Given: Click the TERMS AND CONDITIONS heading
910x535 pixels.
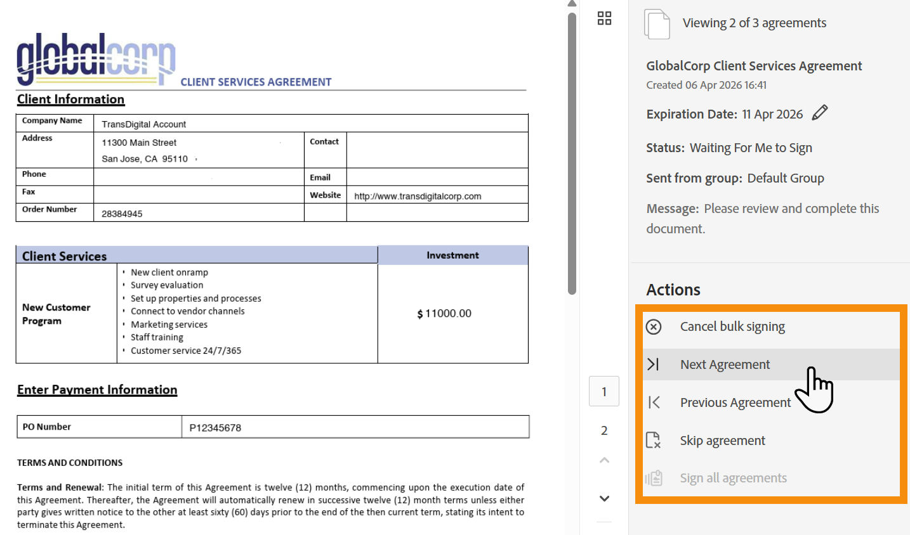Looking at the screenshot, I should click(x=70, y=463).
